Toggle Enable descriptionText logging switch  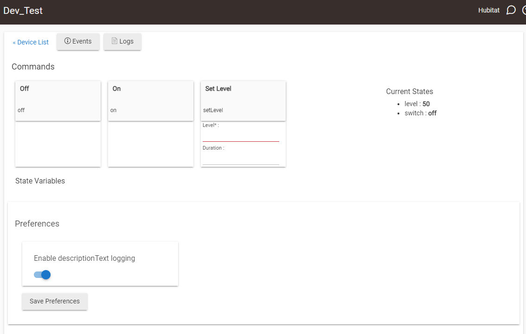(42, 275)
